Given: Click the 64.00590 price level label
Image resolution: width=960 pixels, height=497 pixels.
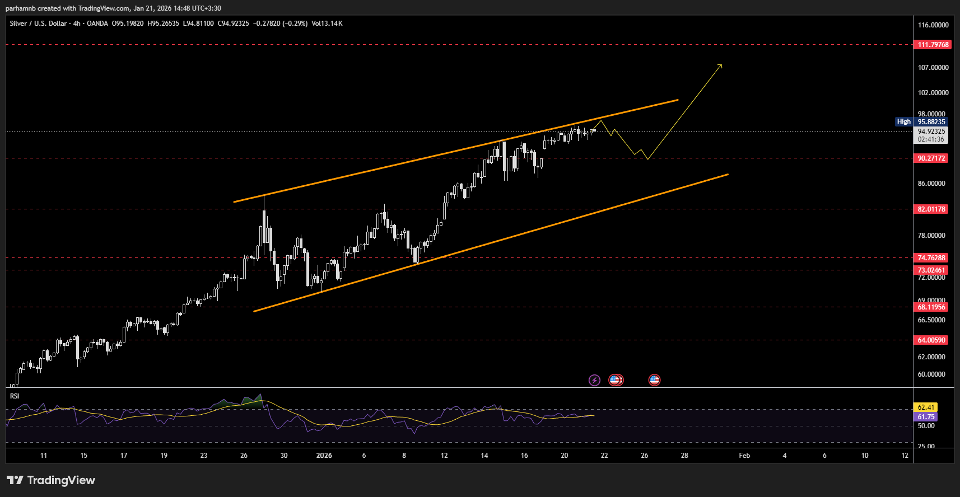Looking at the screenshot, I should click(x=931, y=340).
